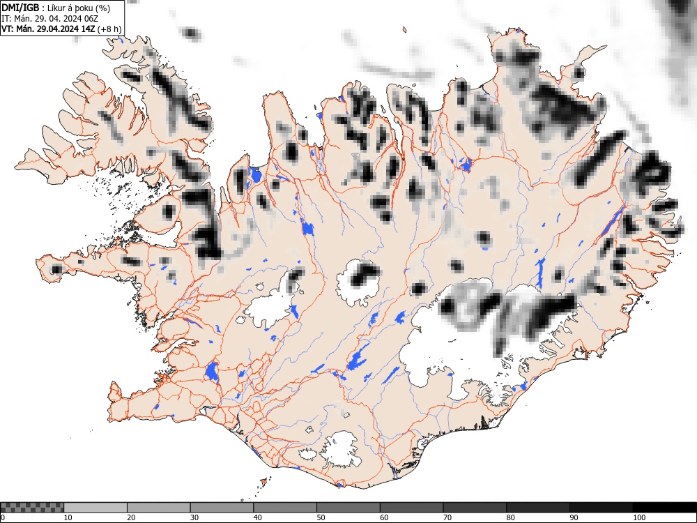Click the legend label "90"
The image size is (697, 523).
point(574,517)
